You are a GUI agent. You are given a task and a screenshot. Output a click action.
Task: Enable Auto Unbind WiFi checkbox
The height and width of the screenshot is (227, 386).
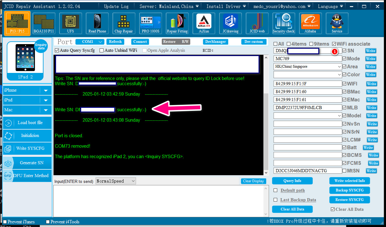[x=101, y=50]
